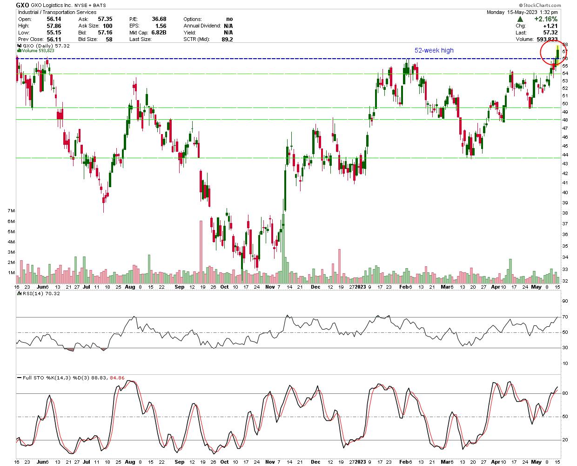
Task: Click the Mkt Cap 6.82B value
Action: pos(159,33)
